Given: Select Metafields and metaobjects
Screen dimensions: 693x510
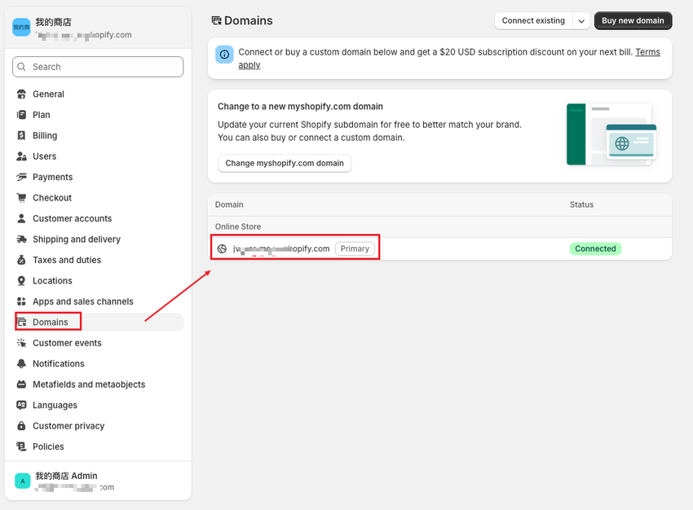Looking at the screenshot, I should (89, 384).
